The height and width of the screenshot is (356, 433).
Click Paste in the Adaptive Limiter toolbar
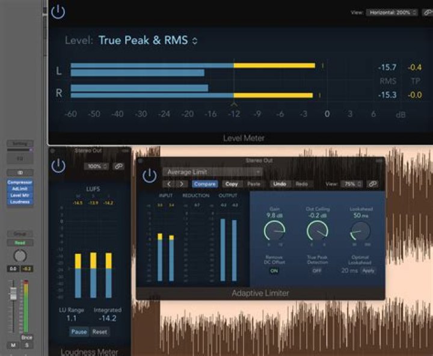pyautogui.click(x=254, y=184)
